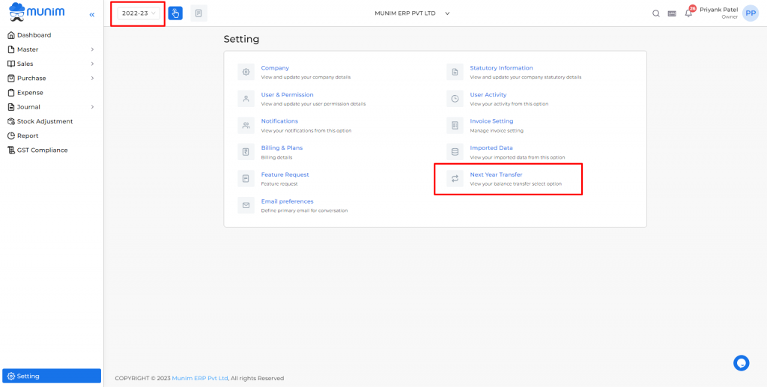Open Next Year Transfer link

496,174
